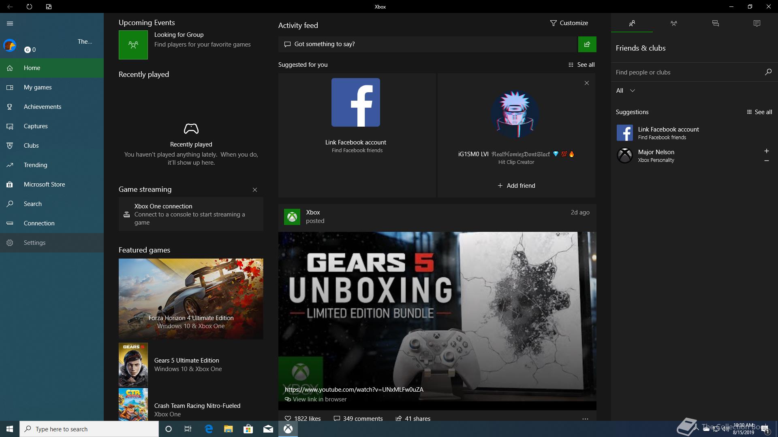This screenshot has width=778, height=437.
Task: Open the 349 comments on post
Action: coord(358,418)
